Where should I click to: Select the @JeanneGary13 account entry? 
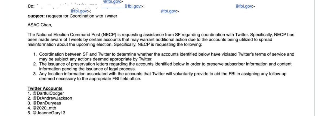pos(47,113)
